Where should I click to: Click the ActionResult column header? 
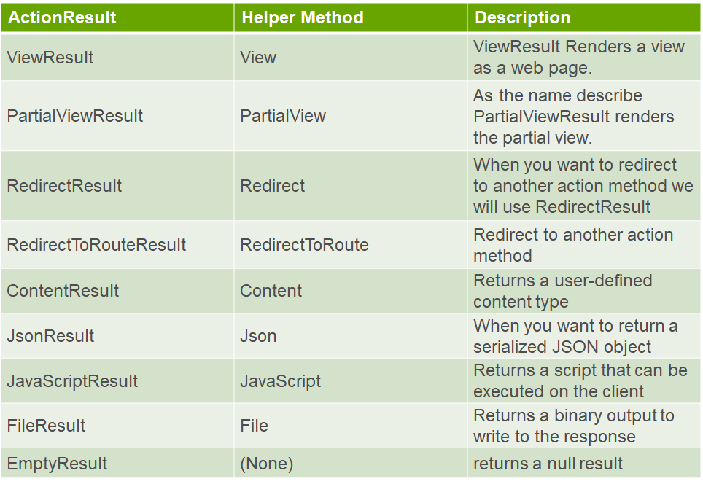tap(117, 17)
